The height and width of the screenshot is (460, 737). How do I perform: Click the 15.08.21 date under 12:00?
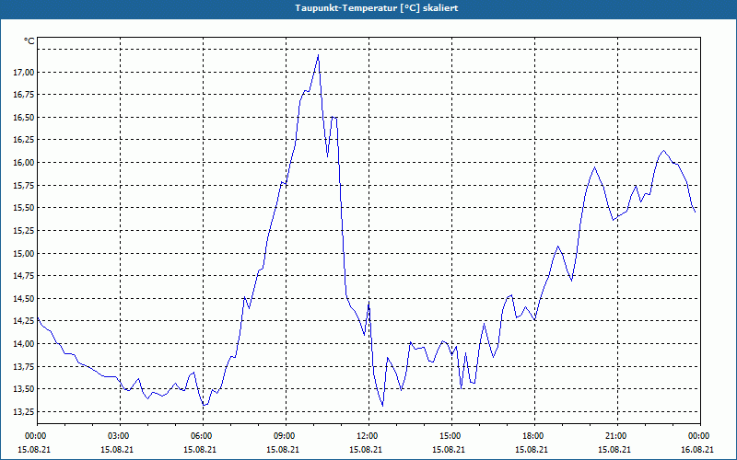[366, 449]
